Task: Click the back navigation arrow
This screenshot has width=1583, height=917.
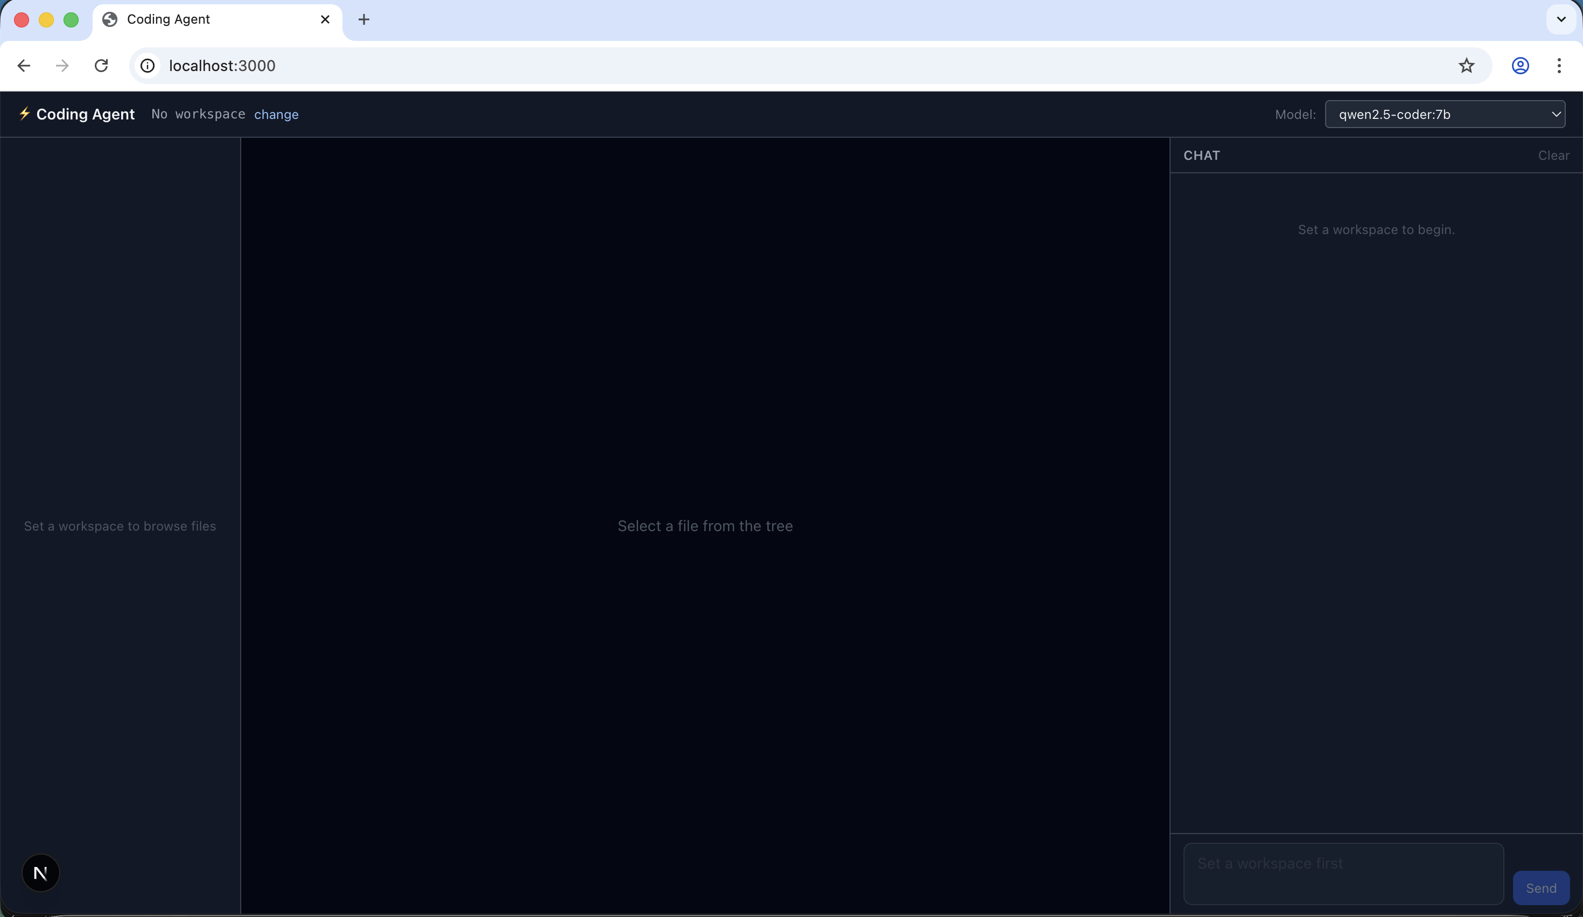Action: 24,65
